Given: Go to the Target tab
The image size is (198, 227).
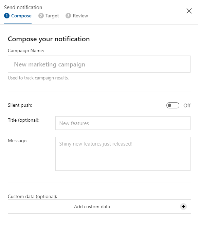Looking at the screenshot, I should click(49, 16).
